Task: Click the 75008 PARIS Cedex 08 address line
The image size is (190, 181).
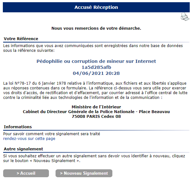Action: tap(96, 116)
